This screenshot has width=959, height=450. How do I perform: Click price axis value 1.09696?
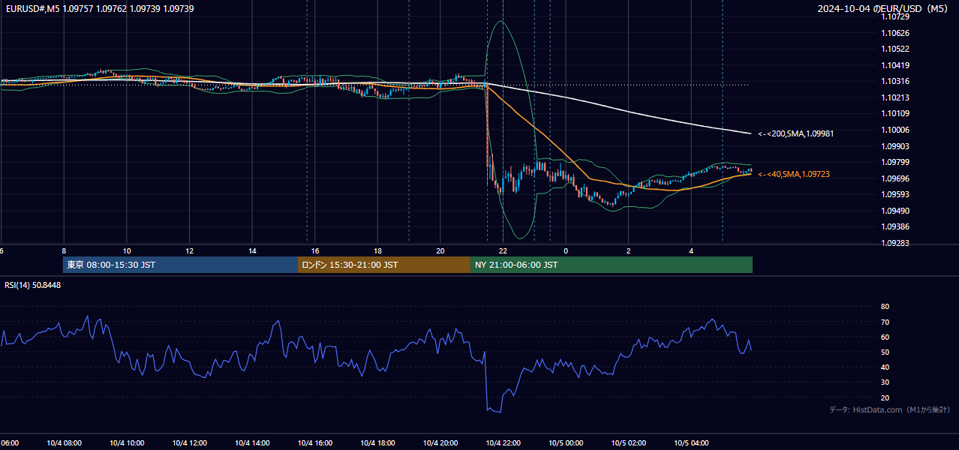click(895, 178)
